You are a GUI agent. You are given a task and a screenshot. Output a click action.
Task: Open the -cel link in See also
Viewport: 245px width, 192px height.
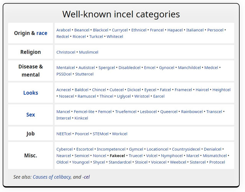[x=86, y=177]
